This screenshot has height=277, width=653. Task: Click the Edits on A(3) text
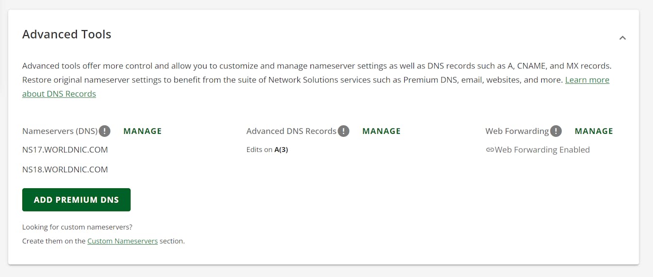[267, 150]
